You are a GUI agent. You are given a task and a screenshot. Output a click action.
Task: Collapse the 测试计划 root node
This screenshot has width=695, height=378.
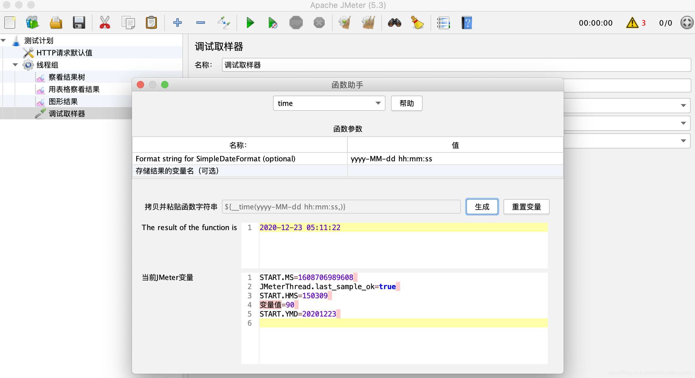3,40
